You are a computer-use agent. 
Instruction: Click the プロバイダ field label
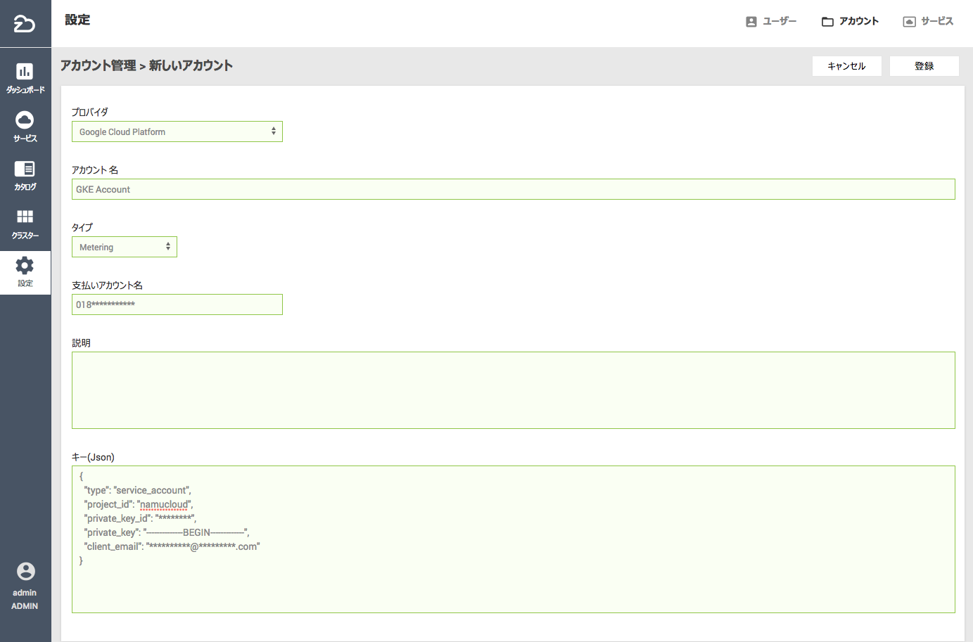coord(90,112)
